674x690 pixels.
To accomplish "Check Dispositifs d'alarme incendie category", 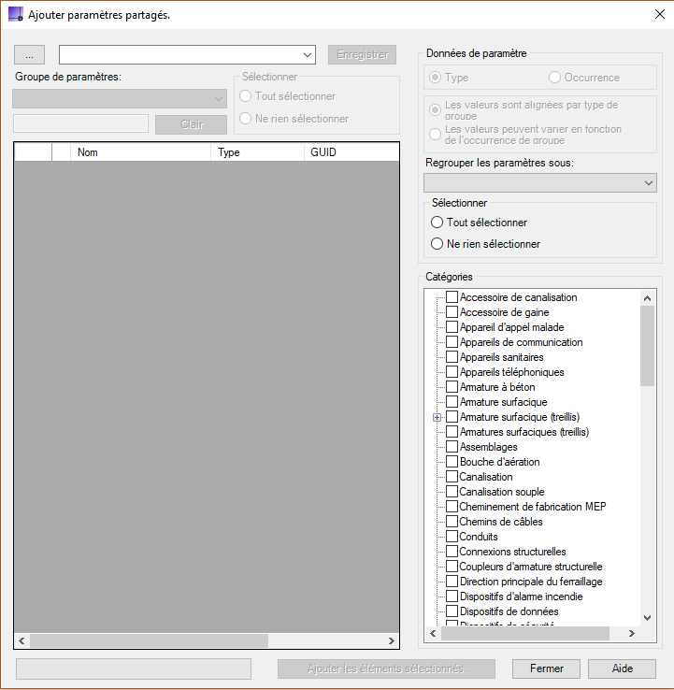I will coord(452,597).
